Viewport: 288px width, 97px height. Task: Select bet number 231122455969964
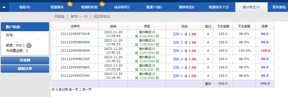(75, 42)
